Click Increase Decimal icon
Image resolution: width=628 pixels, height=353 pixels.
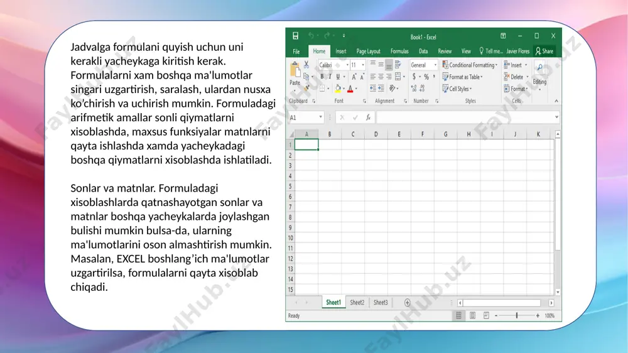(414, 89)
